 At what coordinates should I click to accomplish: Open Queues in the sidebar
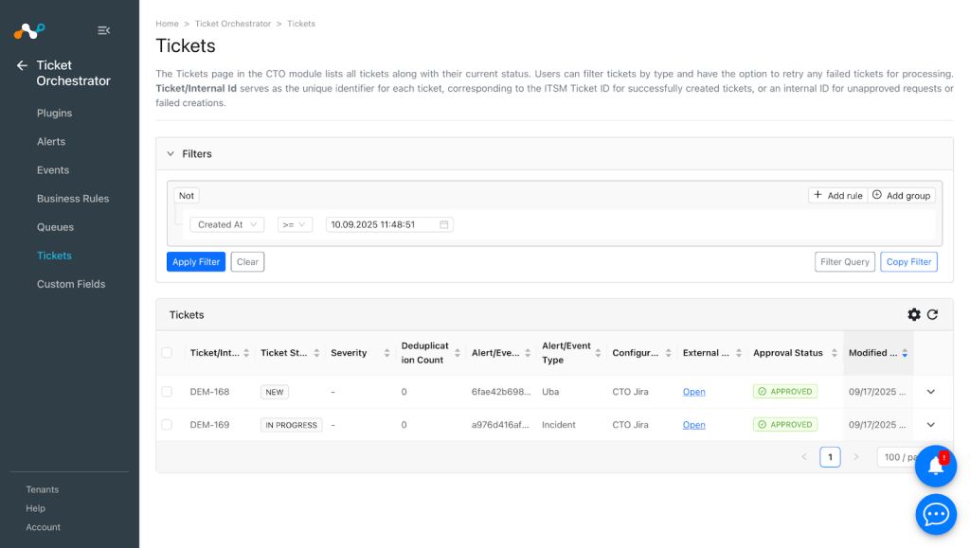55,227
